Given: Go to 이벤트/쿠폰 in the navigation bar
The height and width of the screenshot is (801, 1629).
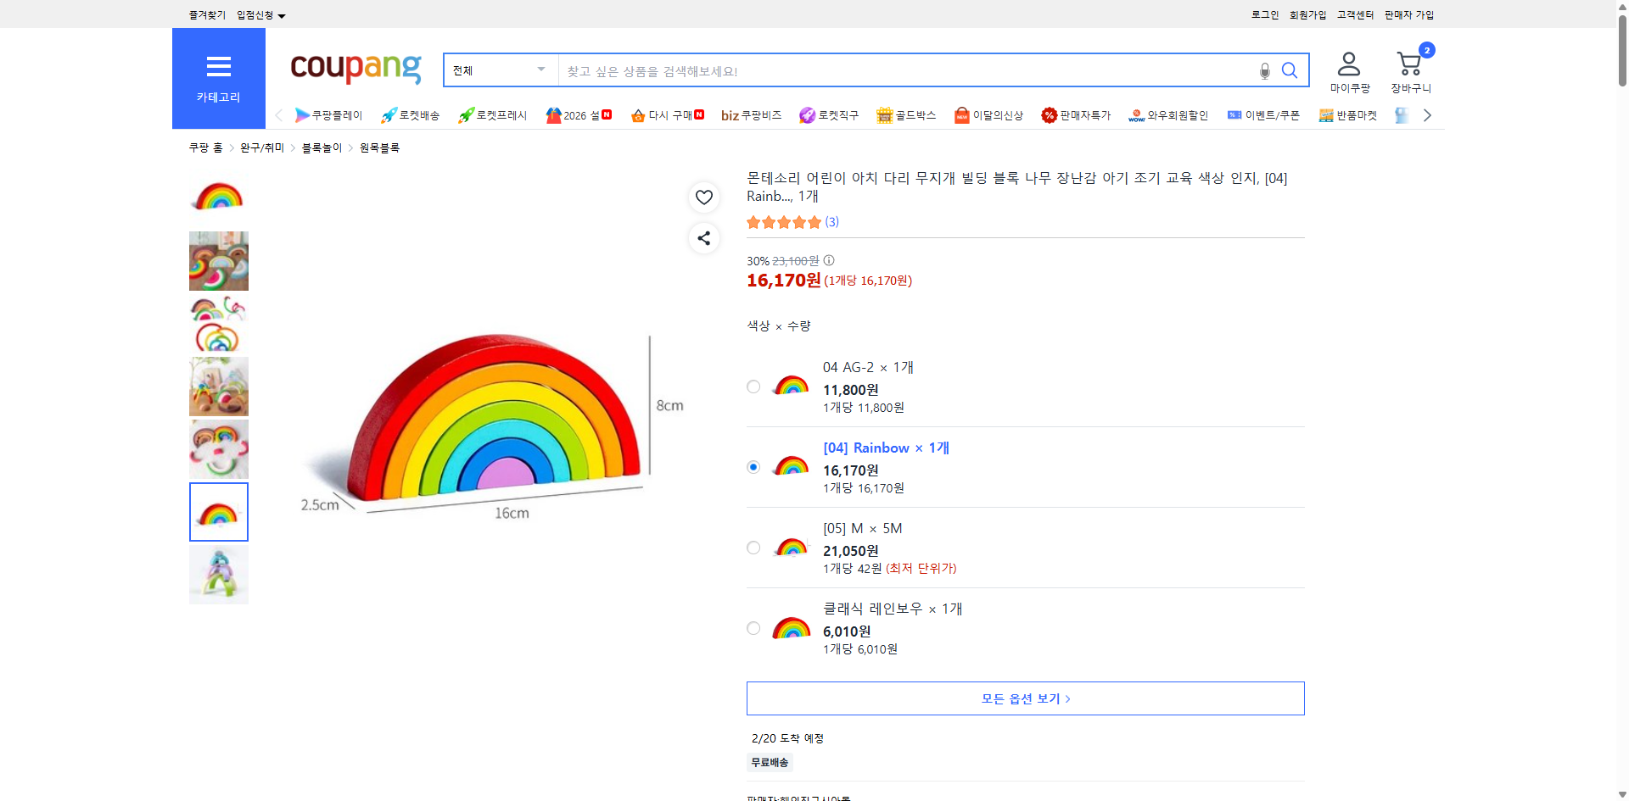Looking at the screenshot, I should pyautogui.click(x=1263, y=114).
